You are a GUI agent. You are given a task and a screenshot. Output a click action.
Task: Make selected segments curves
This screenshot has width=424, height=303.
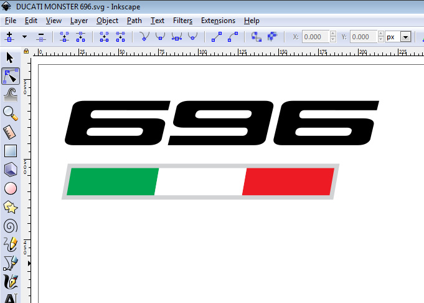click(233, 37)
